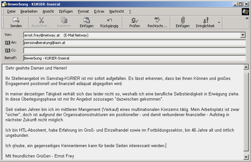
Task: Expand the Von sender account dropdown
Action: [243, 35]
